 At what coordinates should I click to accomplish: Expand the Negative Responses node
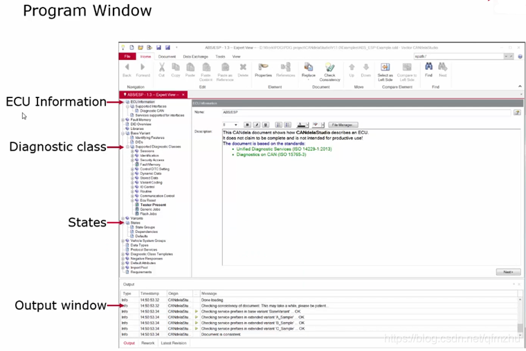coord(123,258)
